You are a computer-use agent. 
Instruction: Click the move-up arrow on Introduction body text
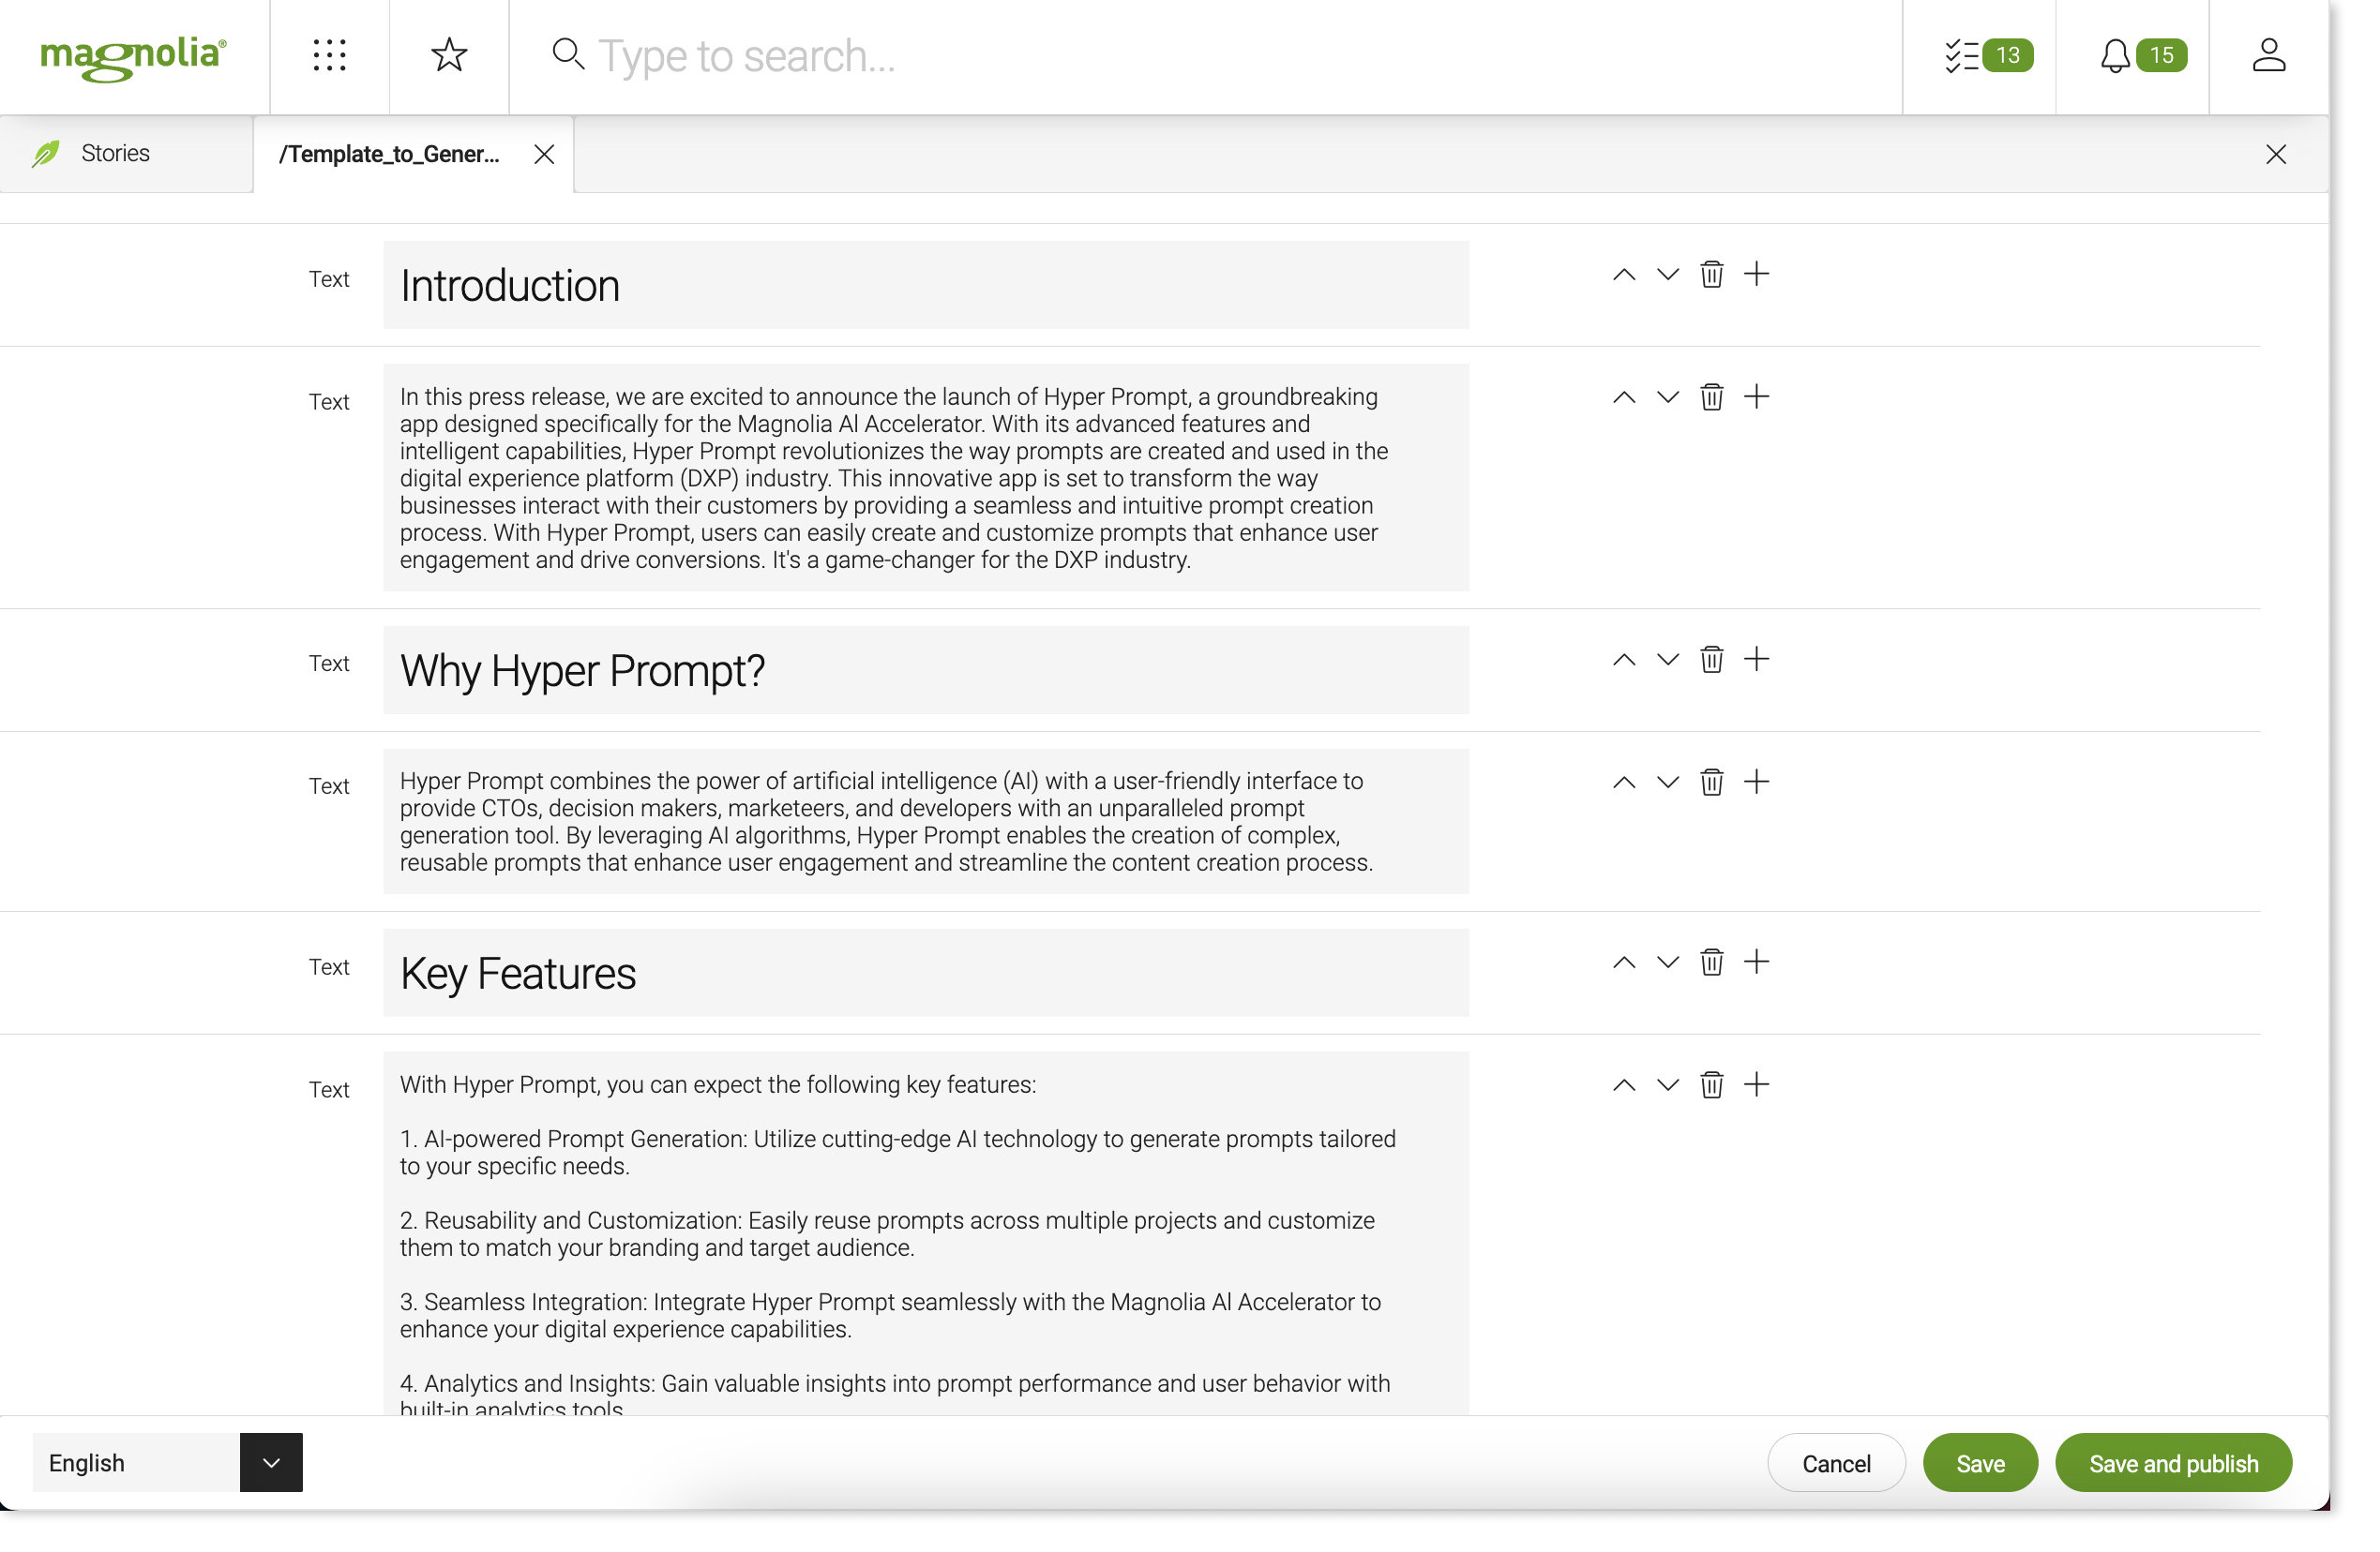click(1623, 397)
